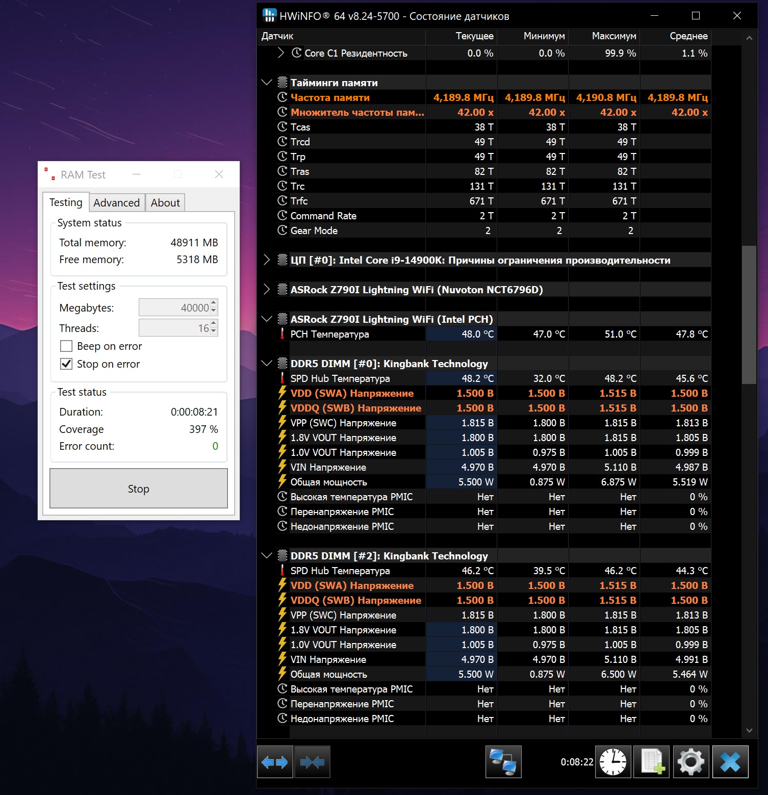Click the Megabytes input field showing 40000
768x795 pixels.
[174, 307]
